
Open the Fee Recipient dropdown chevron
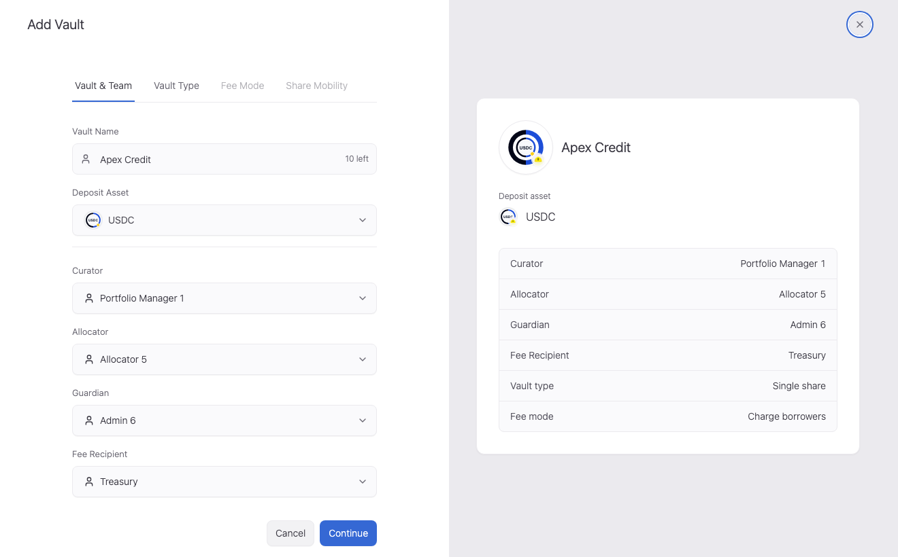point(363,482)
